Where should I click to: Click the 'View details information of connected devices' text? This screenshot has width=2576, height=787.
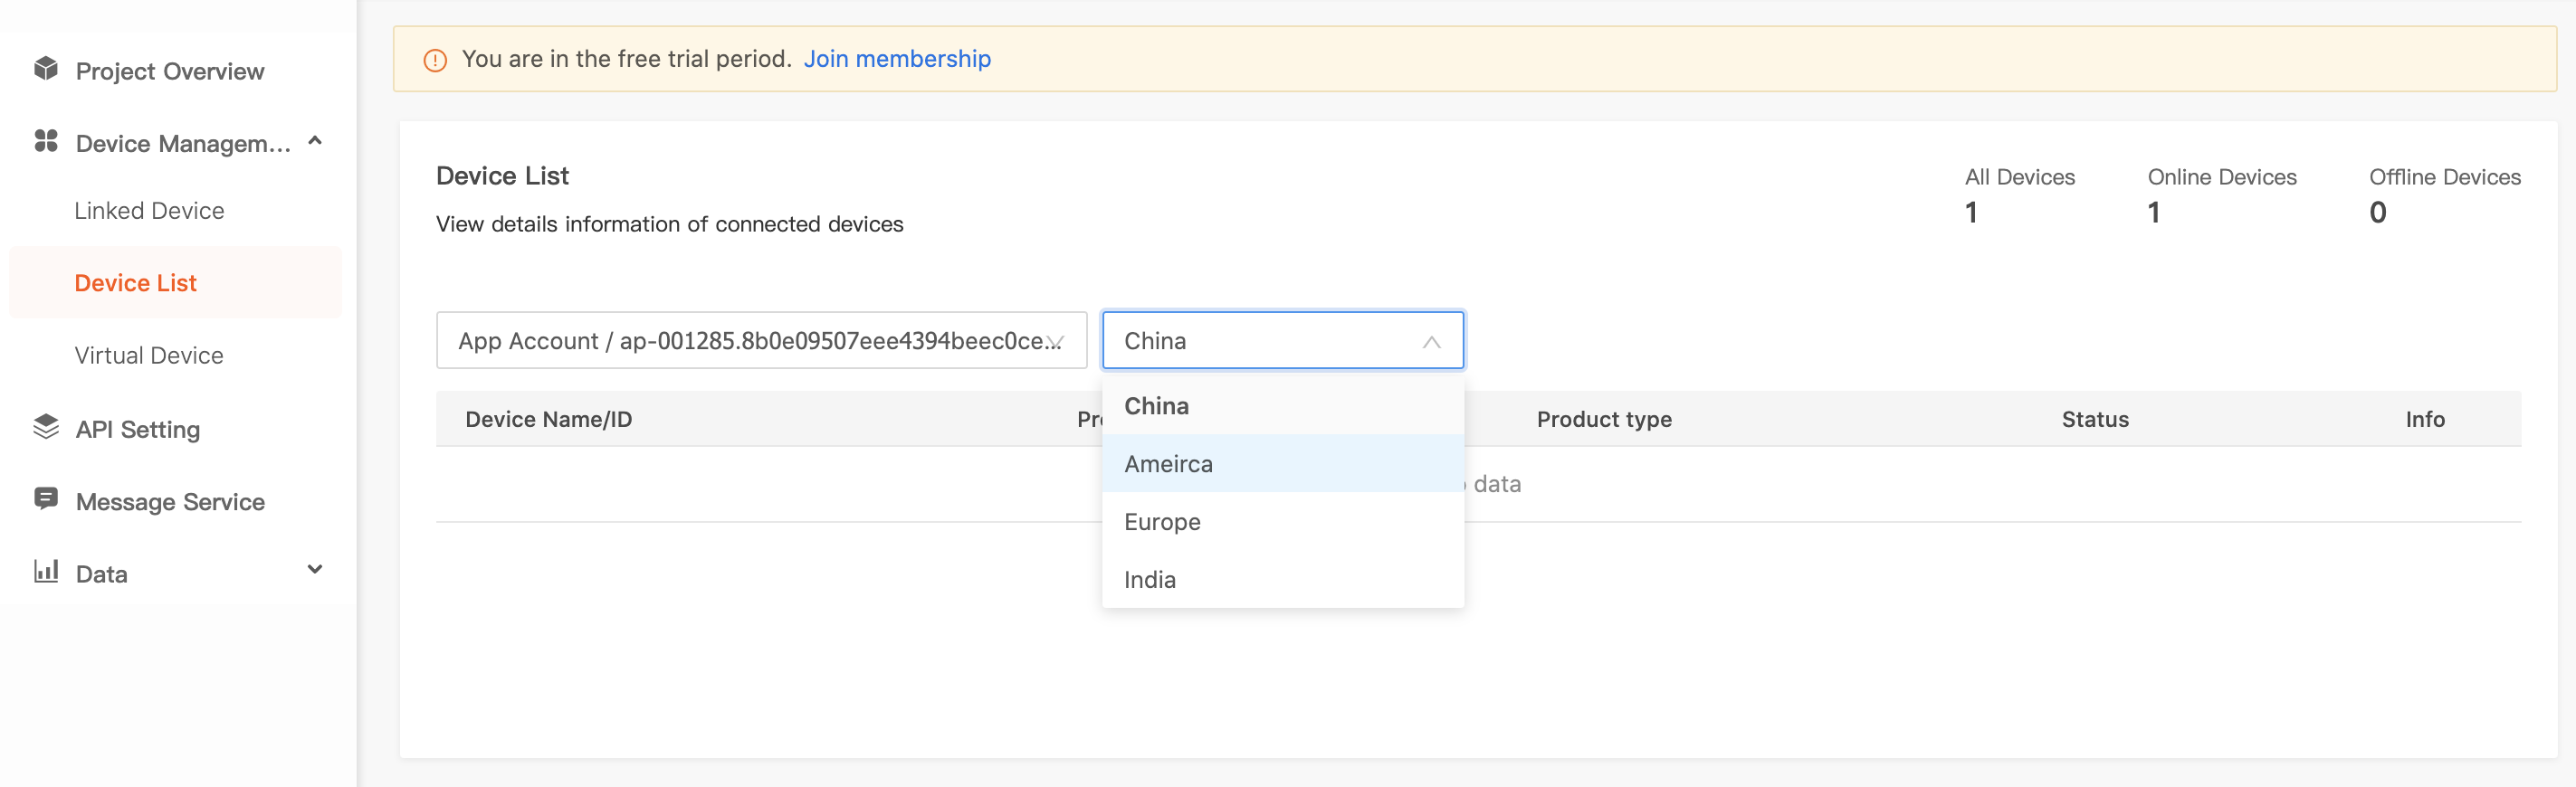coord(669,224)
